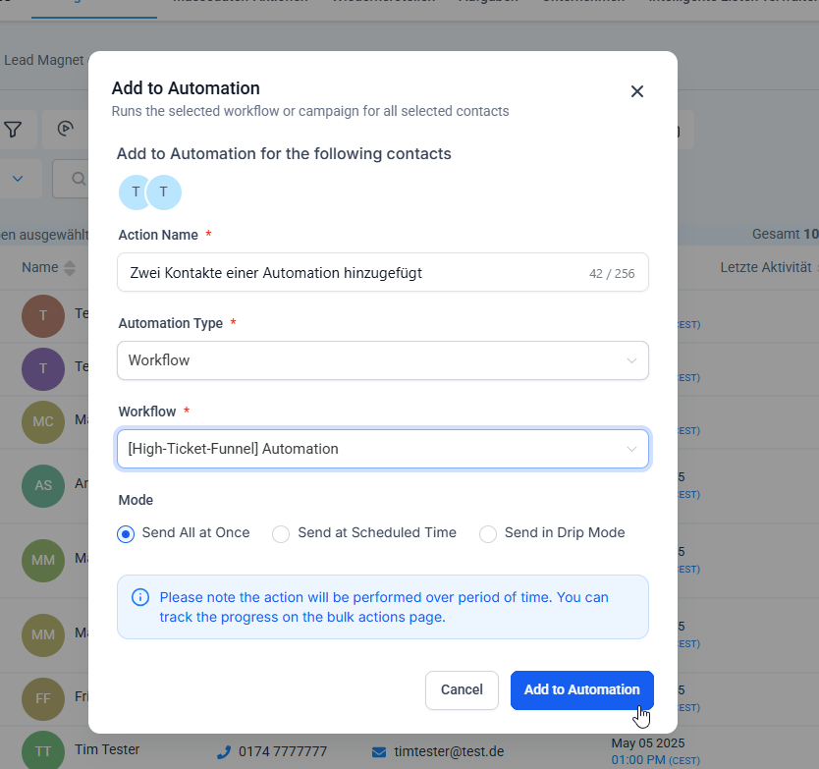Select Send All at Once mode
819x769 pixels.
coord(126,534)
